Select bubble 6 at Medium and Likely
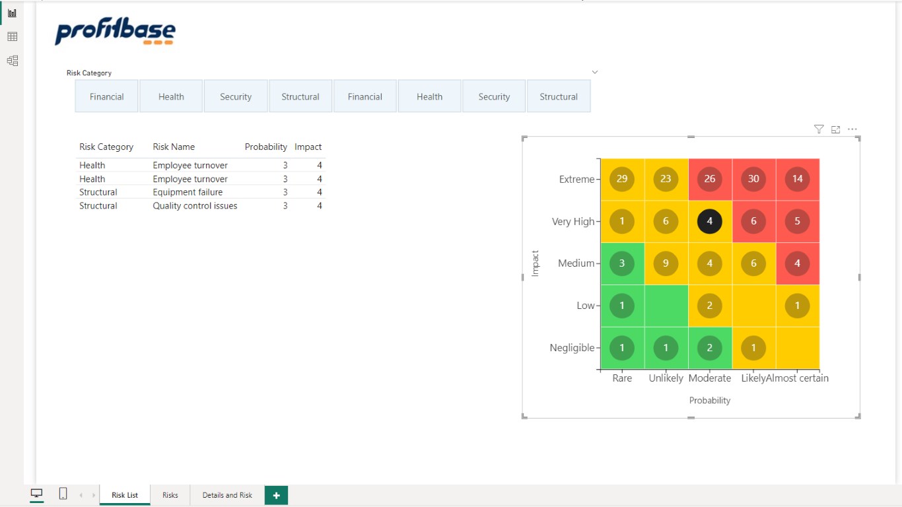 (x=753, y=263)
